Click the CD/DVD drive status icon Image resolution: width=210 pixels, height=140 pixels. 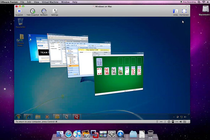pyautogui.click(x=169, y=122)
